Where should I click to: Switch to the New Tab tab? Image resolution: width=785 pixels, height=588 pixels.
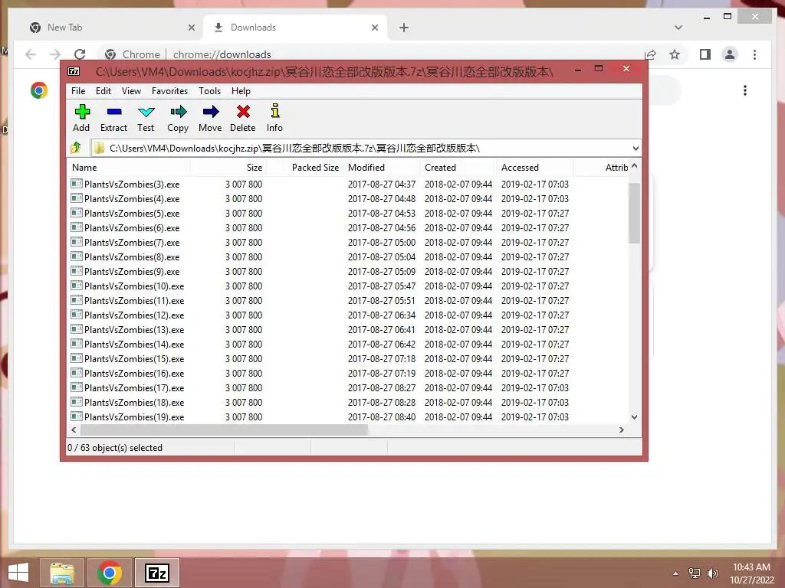[x=110, y=28]
